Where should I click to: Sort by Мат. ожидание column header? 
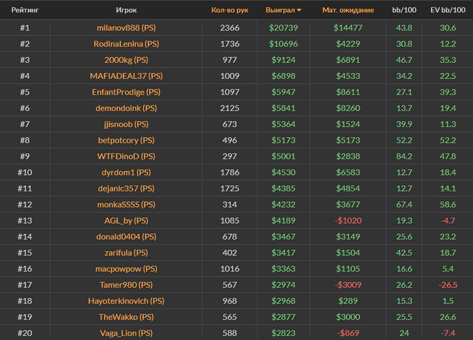(x=348, y=10)
